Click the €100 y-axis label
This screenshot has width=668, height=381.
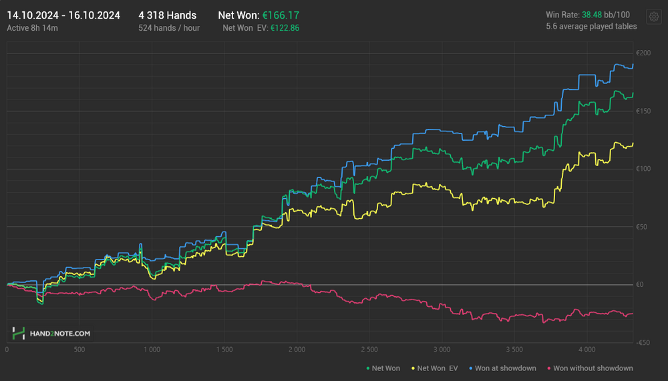[643, 169]
